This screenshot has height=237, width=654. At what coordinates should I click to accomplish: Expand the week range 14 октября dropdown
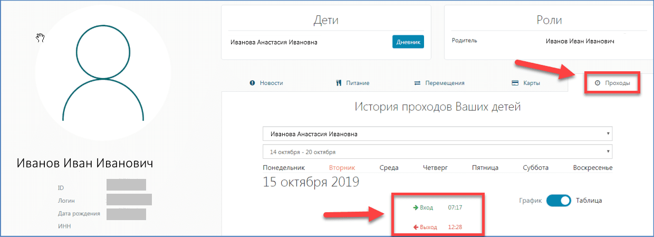[437, 152]
